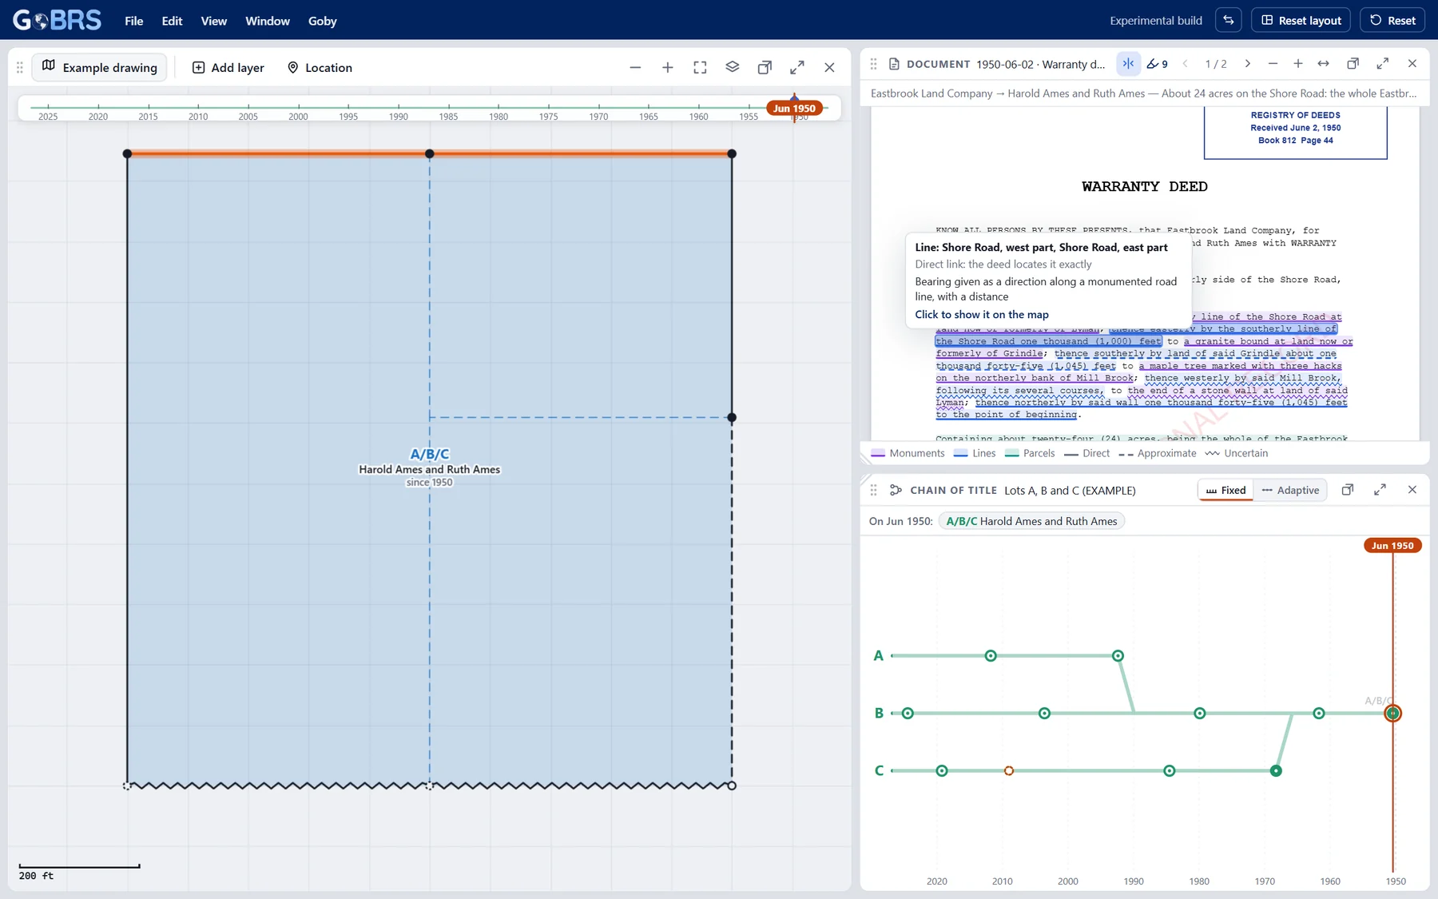Click the orange node on row C
The width and height of the screenshot is (1438, 899).
pyautogui.click(x=1009, y=770)
